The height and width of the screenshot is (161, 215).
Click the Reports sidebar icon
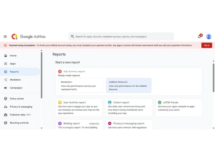pyautogui.click(x=6, y=72)
